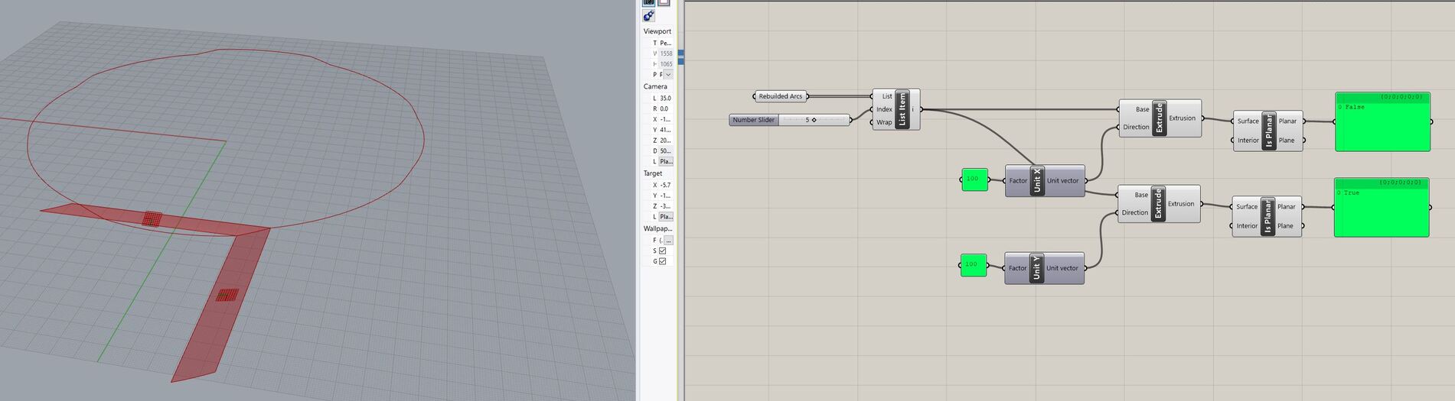Select the upper Extrude component

click(x=1159, y=118)
